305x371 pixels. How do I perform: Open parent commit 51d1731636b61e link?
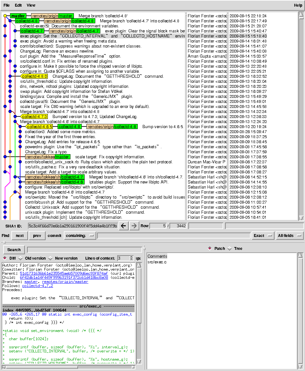[64, 273]
